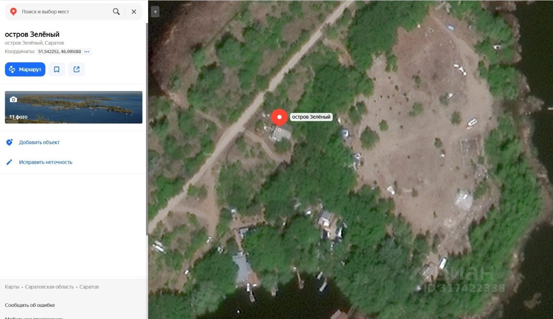Click Добавить объект link

[x=39, y=142]
